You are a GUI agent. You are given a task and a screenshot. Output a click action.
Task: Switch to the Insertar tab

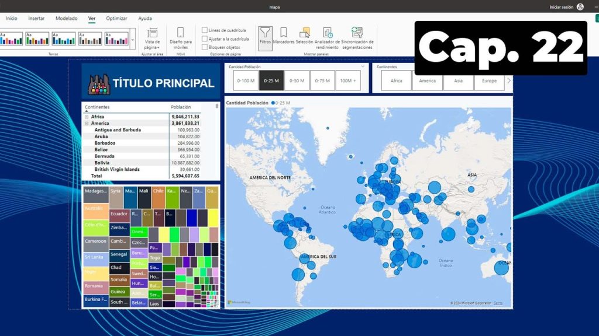click(x=36, y=19)
